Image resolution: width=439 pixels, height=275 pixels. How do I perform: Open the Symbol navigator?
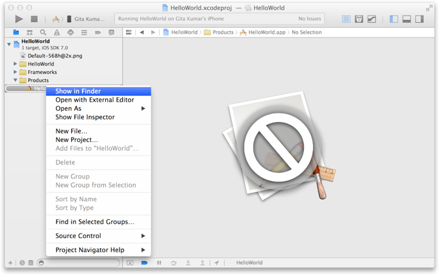tap(29, 32)
